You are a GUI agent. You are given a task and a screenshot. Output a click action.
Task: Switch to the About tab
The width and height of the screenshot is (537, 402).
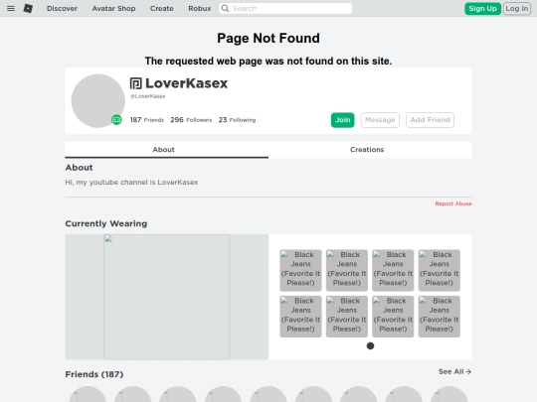(x=166, y=150)
